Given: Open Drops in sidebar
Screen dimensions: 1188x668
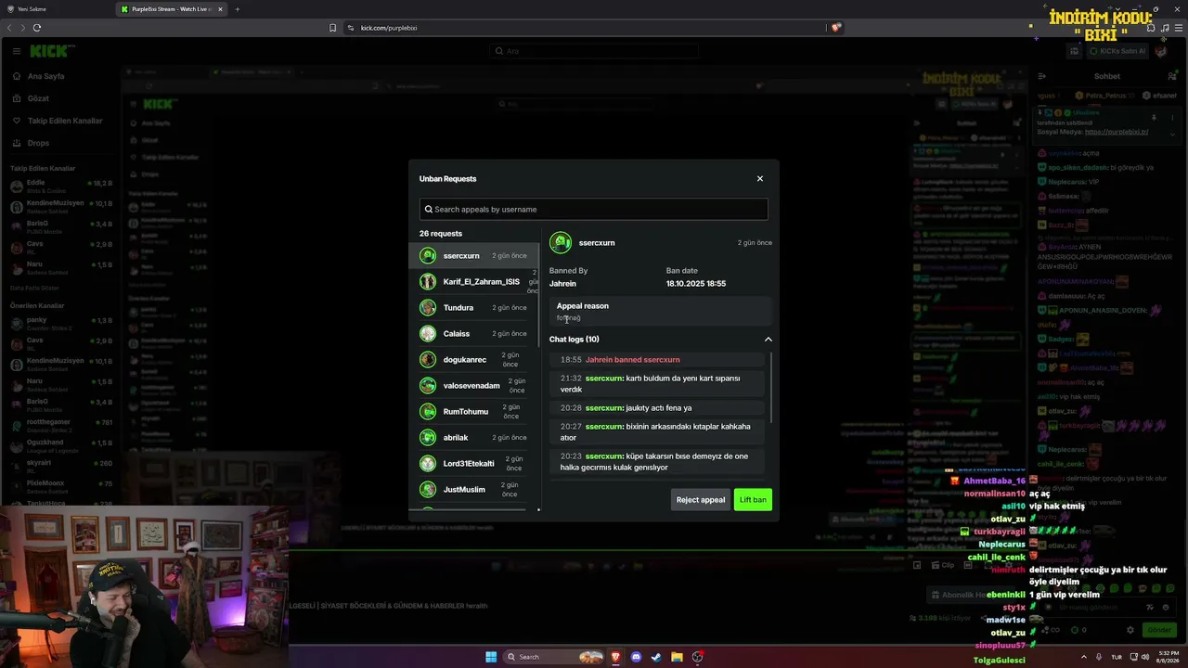Looking at the screenshot, I should coord(39,143).
